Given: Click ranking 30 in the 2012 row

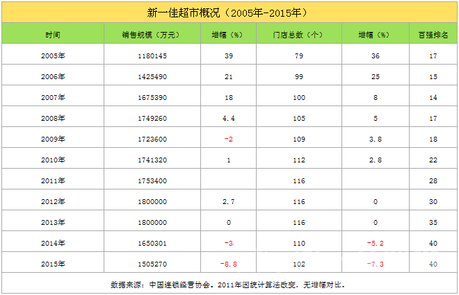Looking at the screenshot, I should (x=433, y=201).
